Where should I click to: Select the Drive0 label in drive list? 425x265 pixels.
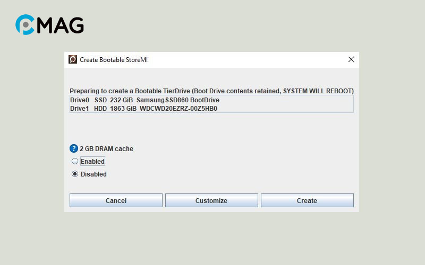click(x=80, y=100)
